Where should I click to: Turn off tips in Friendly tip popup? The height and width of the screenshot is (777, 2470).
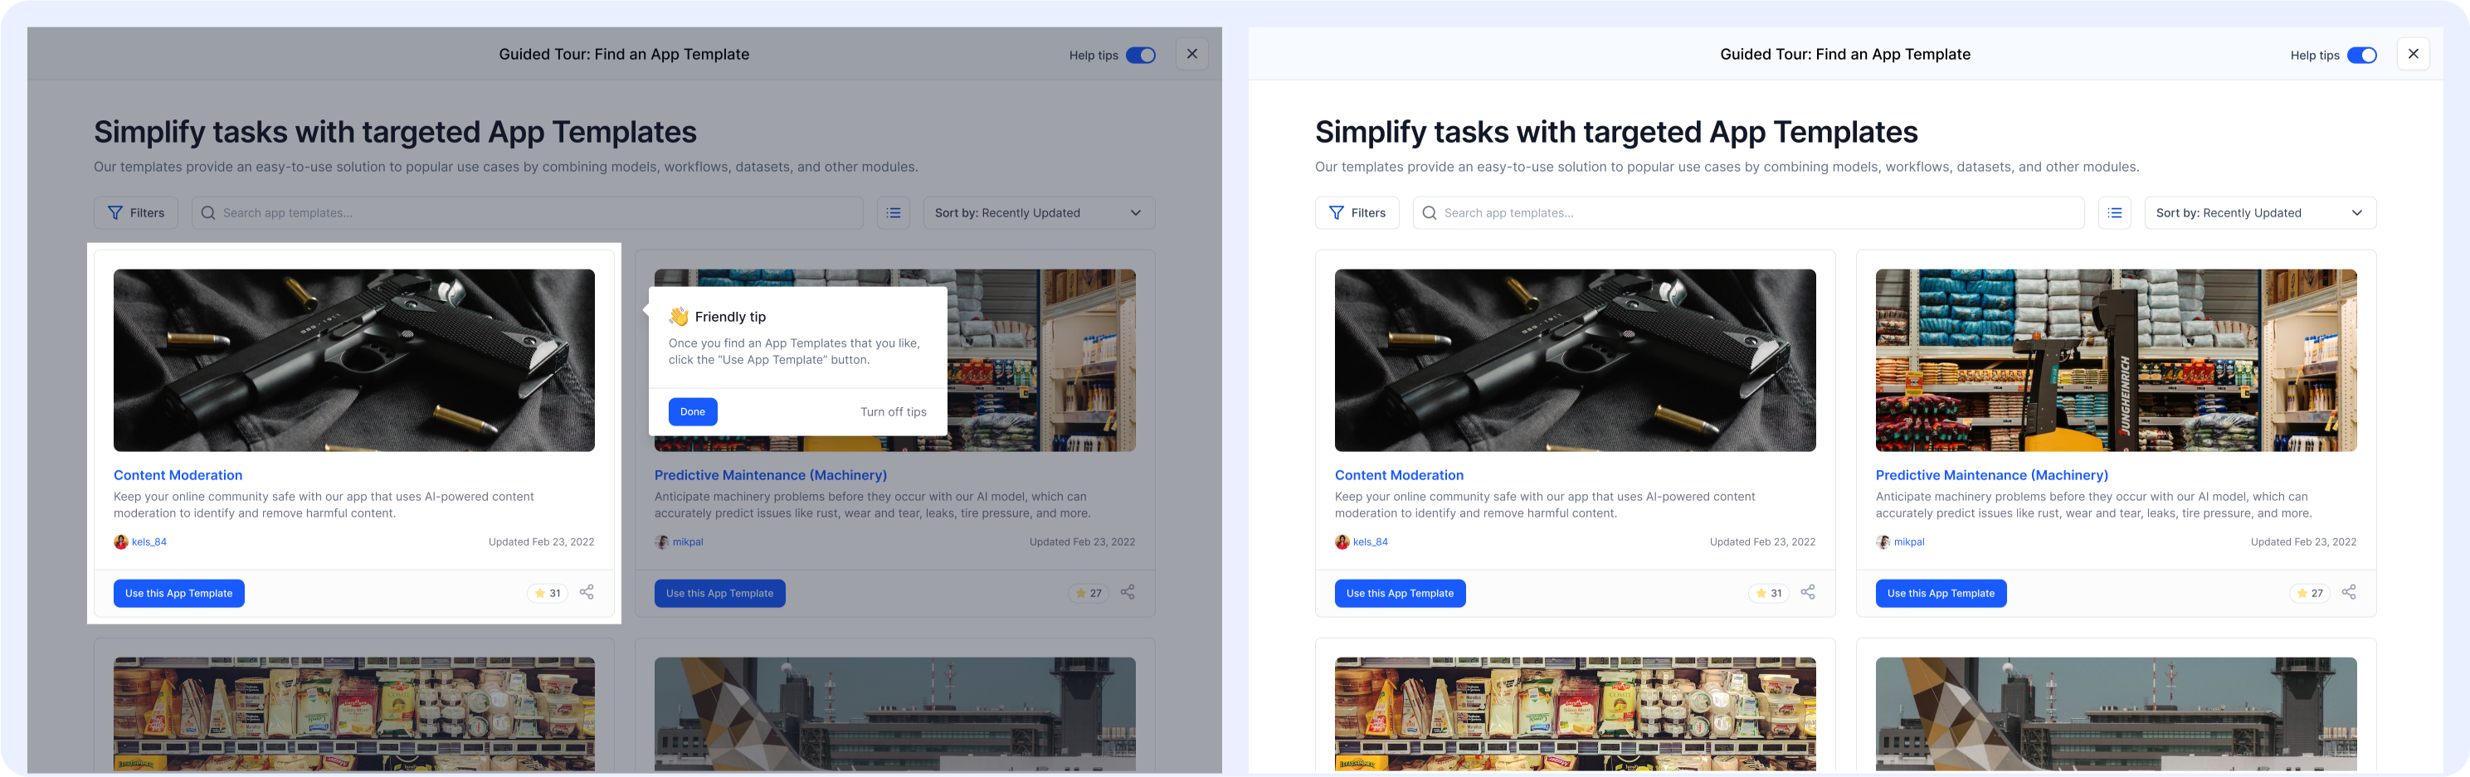tap(894, 412)
